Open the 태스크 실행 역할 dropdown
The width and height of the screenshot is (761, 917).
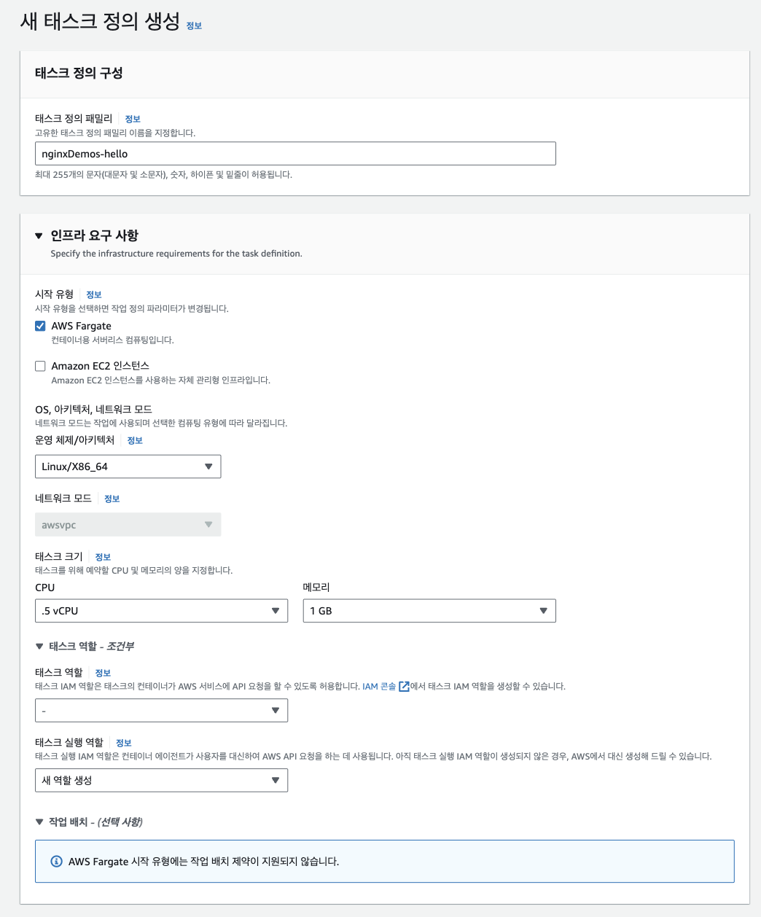[161, 780]
